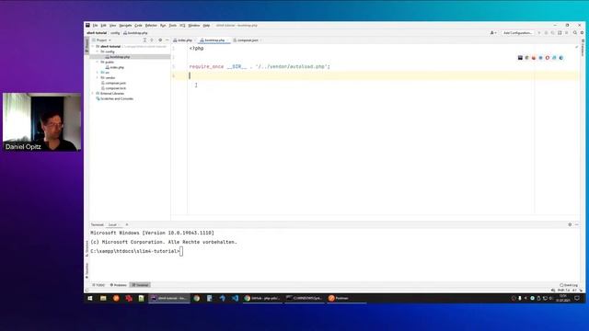Open File Explorer from taskbar
The height and width of the screenshot is (331, 589).
(x=103, y=298)
